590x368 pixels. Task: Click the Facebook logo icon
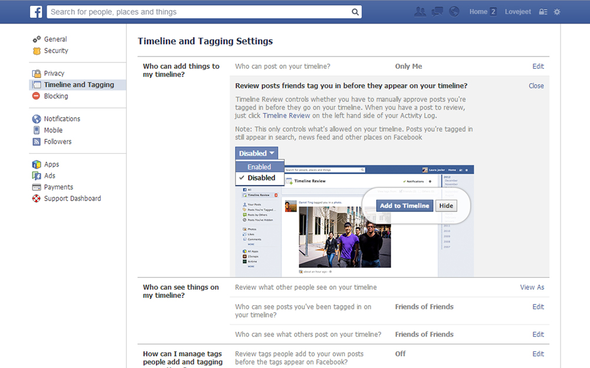point(36,12)
